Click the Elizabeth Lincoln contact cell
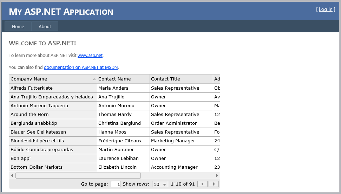The width and height of the screenshot is (341, 194). click(x=123, y=167)
